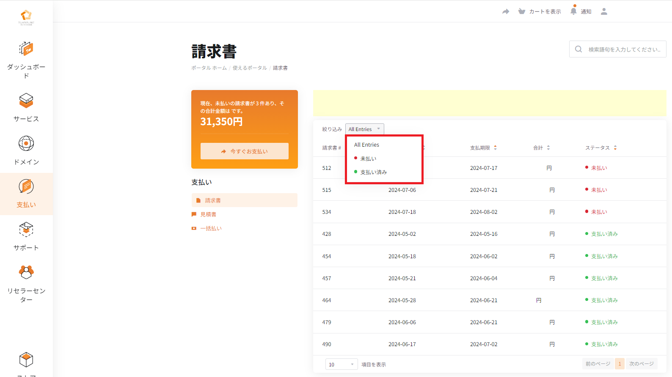This screenshot has width=672, height=377.
Task: Open the サービス sidebar icon
Action: coord(26,101)
